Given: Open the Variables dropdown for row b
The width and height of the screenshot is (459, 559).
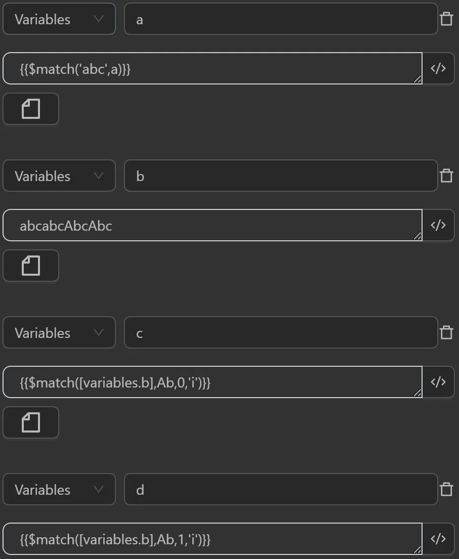Looking at the screenshot, I should (x=59, y=176).
